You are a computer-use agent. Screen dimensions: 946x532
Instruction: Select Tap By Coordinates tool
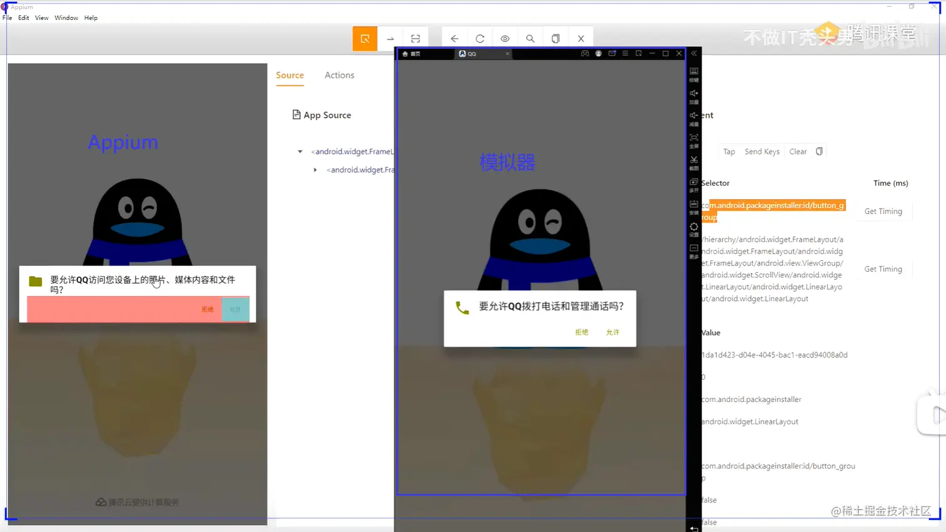point(415,39)
